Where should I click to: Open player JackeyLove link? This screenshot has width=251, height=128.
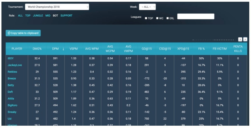pyautogui.click(x=15, y=65)
